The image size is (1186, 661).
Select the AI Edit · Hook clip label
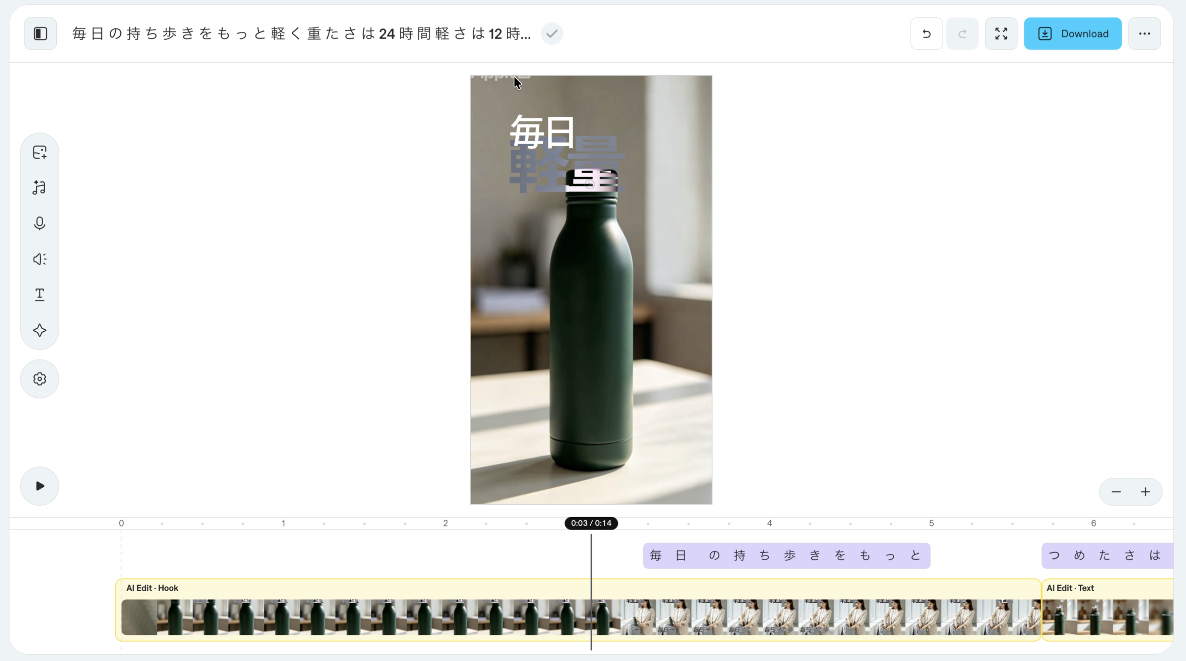[152, 588]
